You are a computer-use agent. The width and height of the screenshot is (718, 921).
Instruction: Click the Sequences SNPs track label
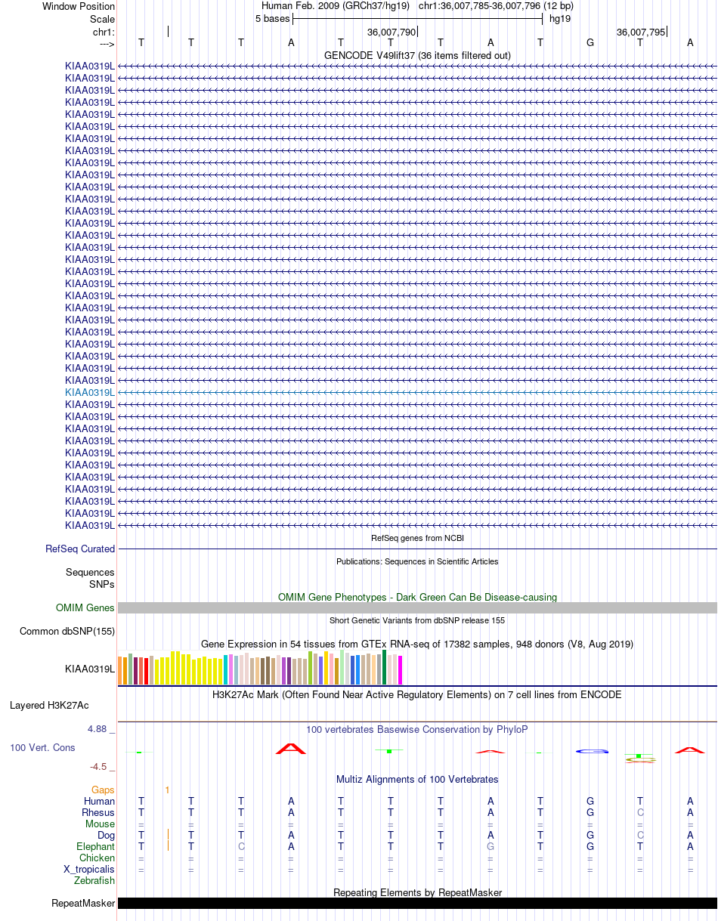pos(90,579)
